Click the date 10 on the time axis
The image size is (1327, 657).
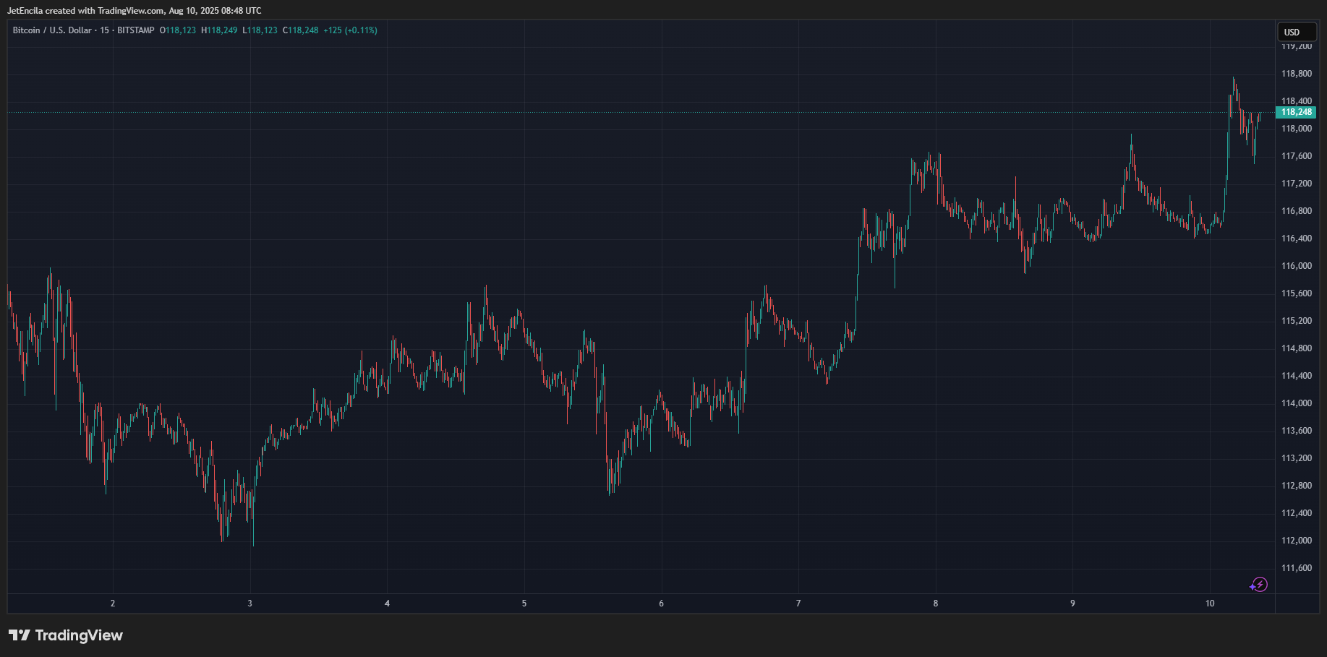pyautogui.click(x=1210, y=604)
